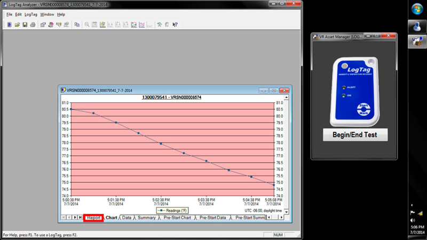Viewport: 427px width, 240px height.
Task: Open the Window menu
Action: click(x=47, y=14)
